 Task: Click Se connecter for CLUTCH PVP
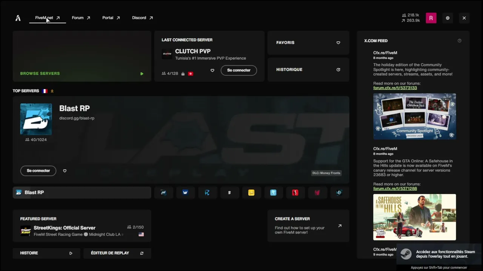pyautogui.click(x=239, y=70)
